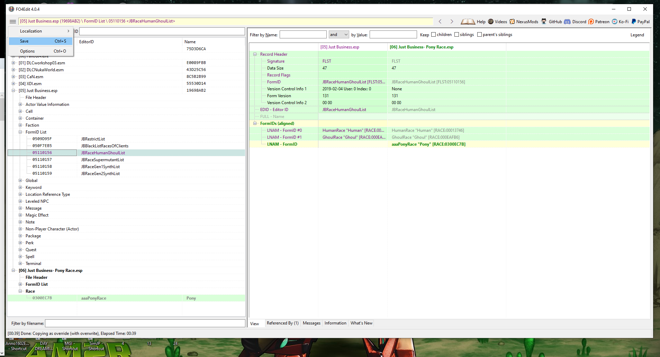The height and width of the screenshot is (357, 660).
Task: Open the Help book icon
Action: click(468, 21)
